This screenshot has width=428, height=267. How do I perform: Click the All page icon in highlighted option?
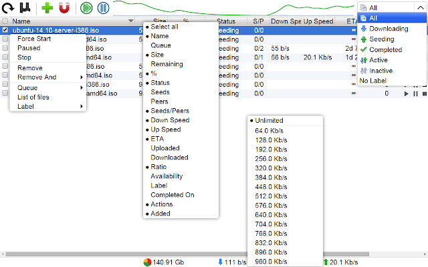click(x=363, y=18)
